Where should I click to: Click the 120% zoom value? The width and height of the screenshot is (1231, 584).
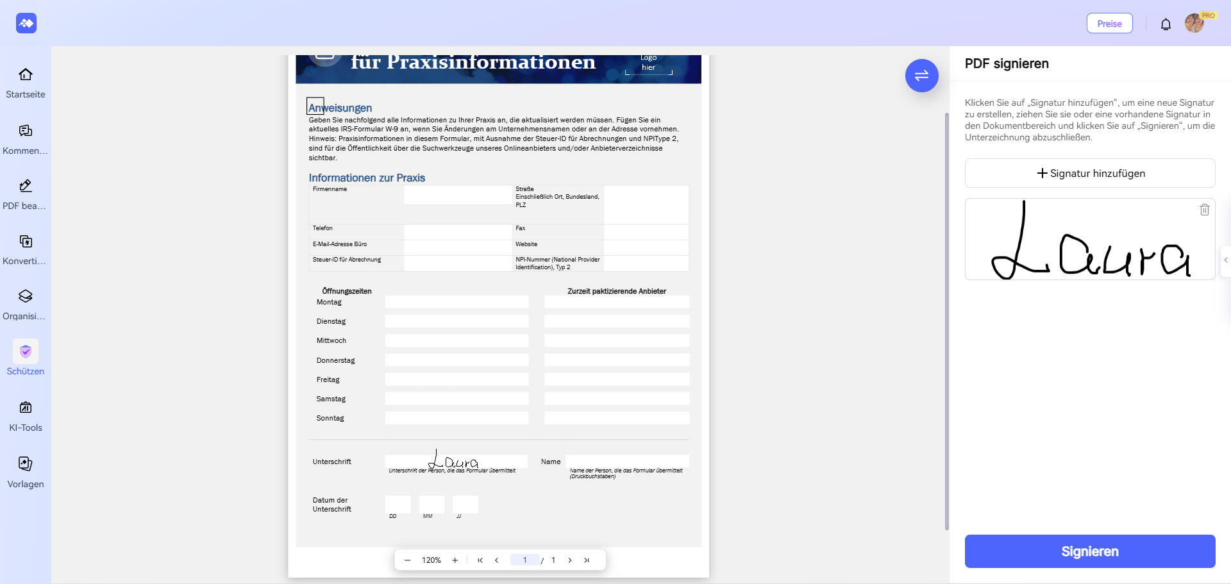[x=431, y=560]
